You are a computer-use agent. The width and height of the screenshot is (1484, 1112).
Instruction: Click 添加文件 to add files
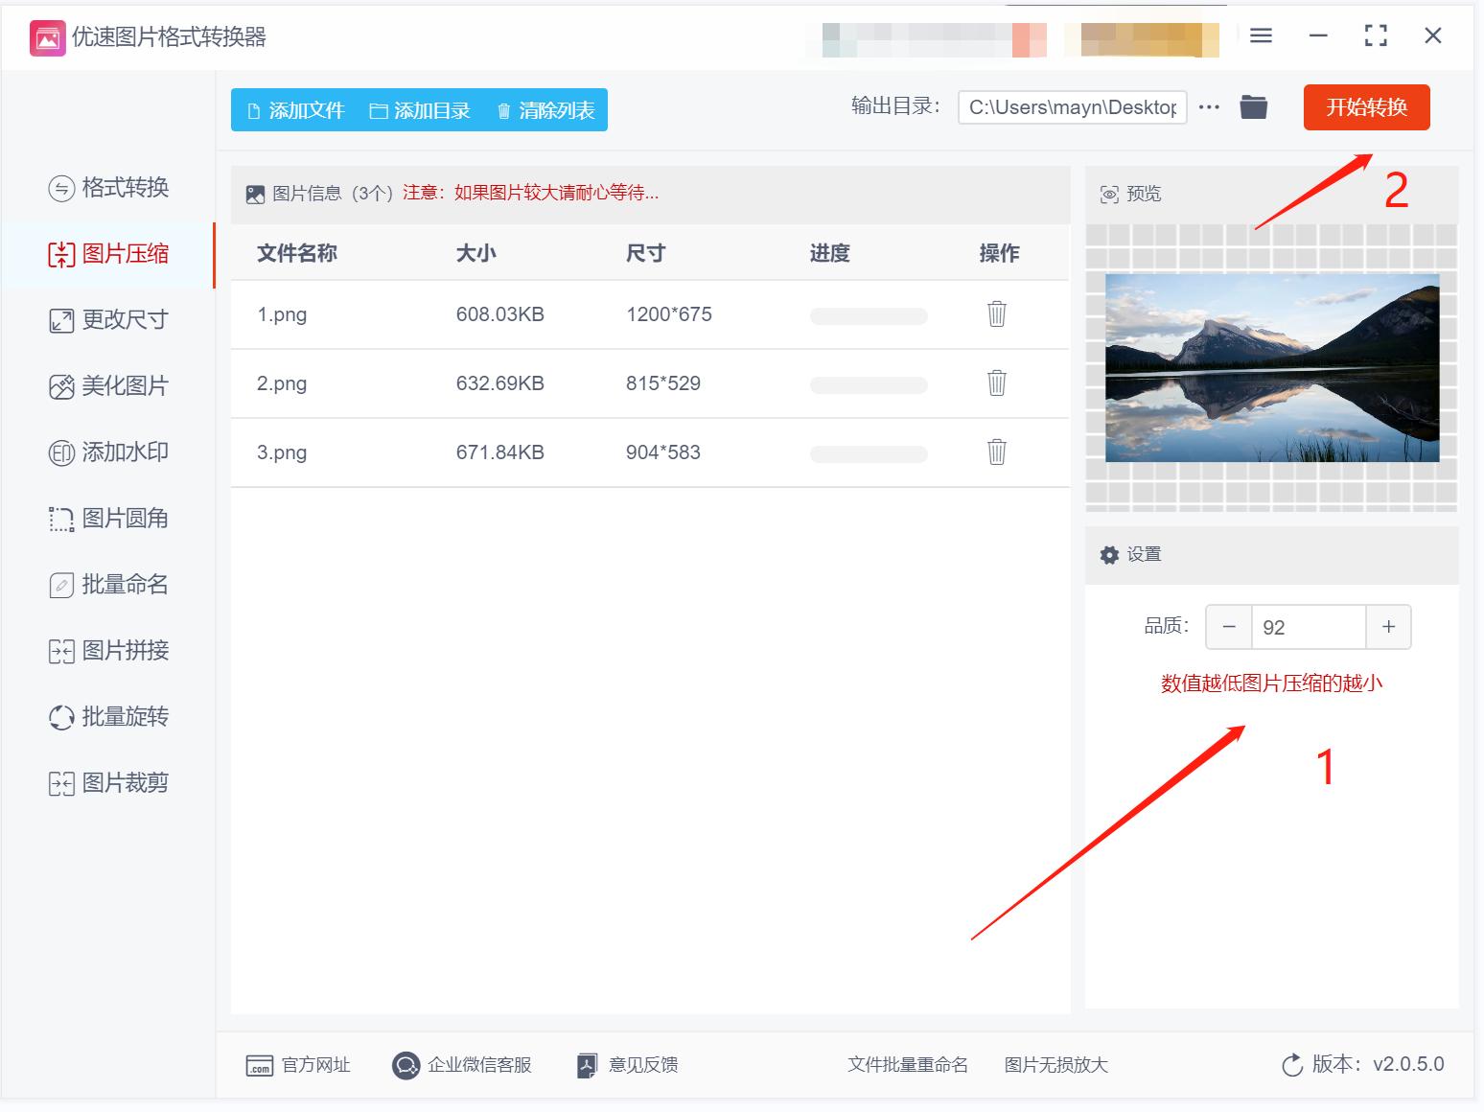pyautogui.click(x=297, y=109)
